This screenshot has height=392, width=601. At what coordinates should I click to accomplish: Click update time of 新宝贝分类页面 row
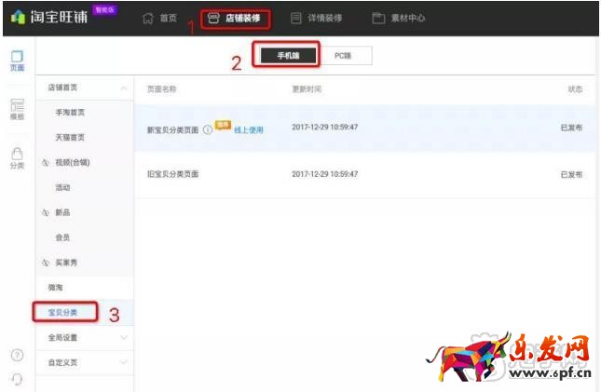click(325, 127)
